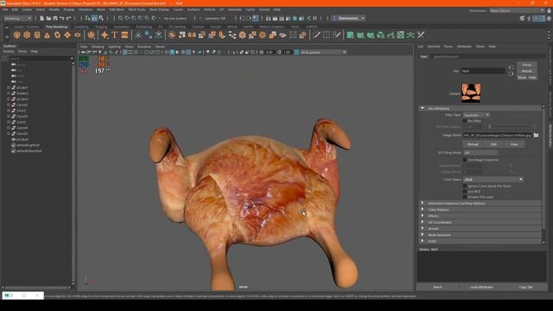Create a polygon sphere from the shelf
553x311 pixels.
pyautogui.click(x=16, y=35)
